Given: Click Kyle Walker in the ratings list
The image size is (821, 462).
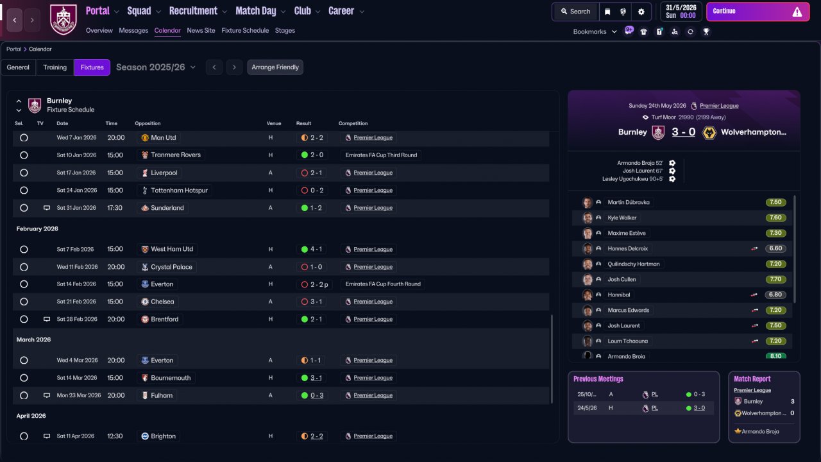Looking at the screenshot, I should point(622,218).
